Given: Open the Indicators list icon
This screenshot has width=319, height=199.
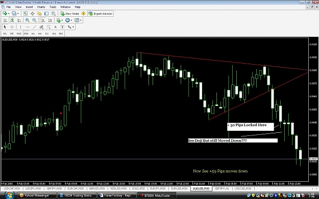Looking at the screenshot, I should point(58,20).
